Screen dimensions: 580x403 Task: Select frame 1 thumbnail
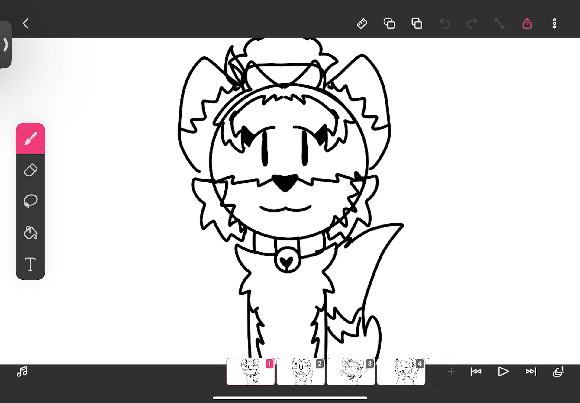(251, 371)
